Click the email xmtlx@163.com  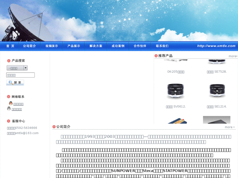[x=27, y=133]
